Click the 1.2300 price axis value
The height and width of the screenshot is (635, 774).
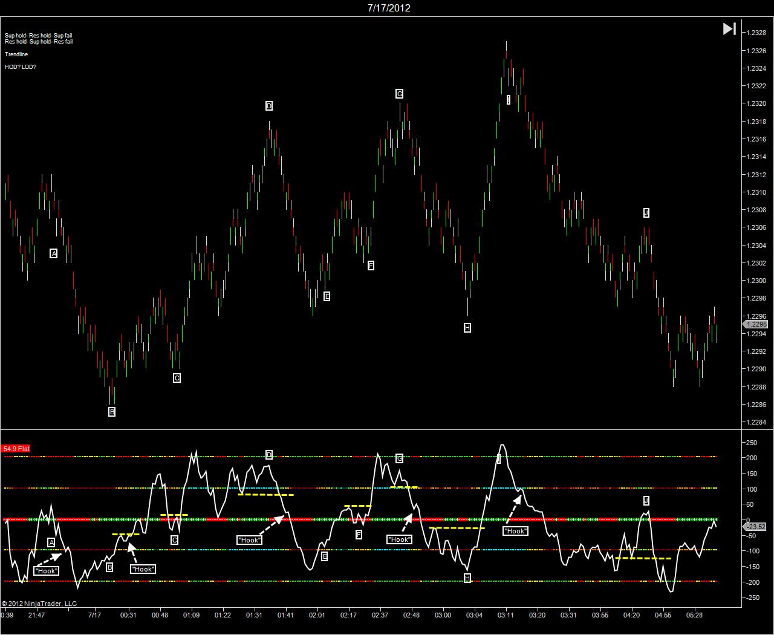(x=756, y=281)
